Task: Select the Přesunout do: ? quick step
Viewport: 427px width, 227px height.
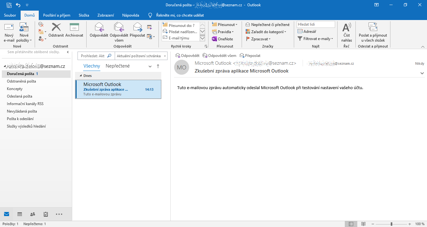Action: pyautogui.click(x=180, y=25)
